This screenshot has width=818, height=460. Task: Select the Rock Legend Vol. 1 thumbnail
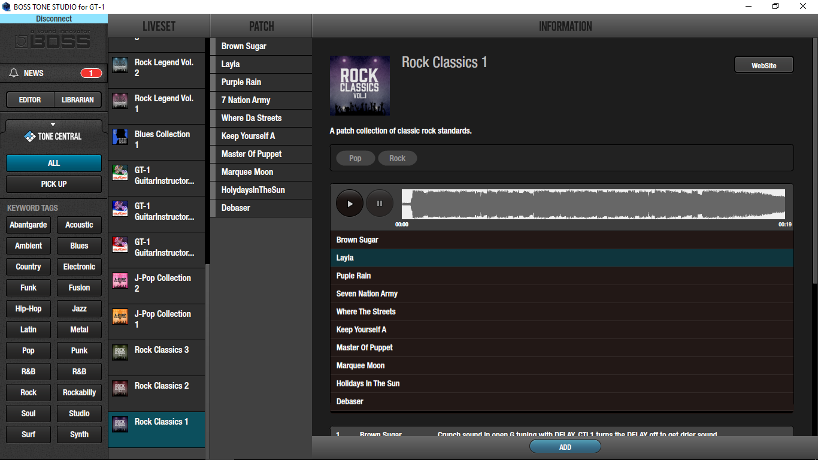pos(120,101)
